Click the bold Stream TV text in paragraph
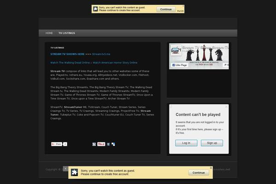The image size is (276, 184). pos(57,71)
